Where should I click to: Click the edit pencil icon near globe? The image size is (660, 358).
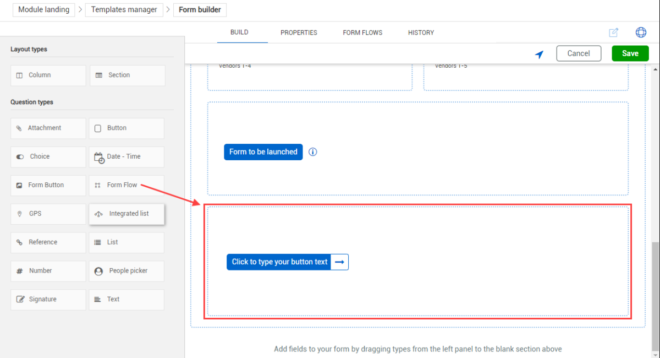tap(614, 32)
